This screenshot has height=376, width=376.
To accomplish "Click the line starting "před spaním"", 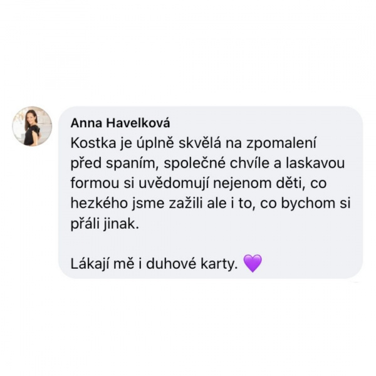I will coord(207,164).
